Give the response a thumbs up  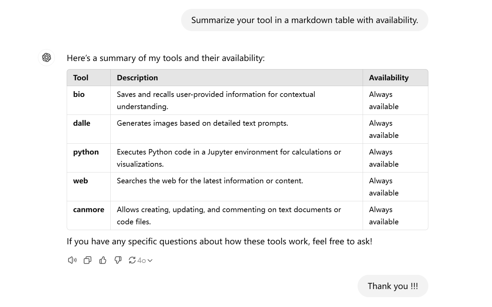pyautogui.click(x=103, y=260)
